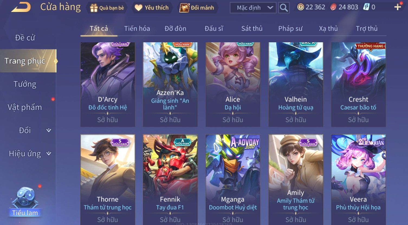Switch to the Sát thủ tab

[252, 28]
